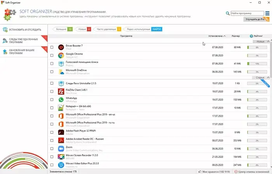The height and width of the screenshot is (174, 272).
Task: Filter by Большие programs
Action: point(63,29)
